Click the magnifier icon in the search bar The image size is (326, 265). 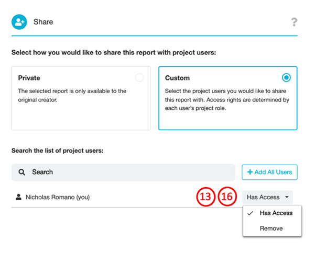pos(22,172)
